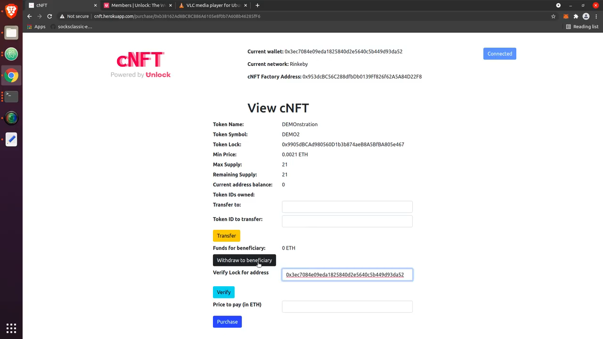The height and width of the screenshot is (339, 603).
Task: Open the Terminal from the dock
Action: coord(11,97)
